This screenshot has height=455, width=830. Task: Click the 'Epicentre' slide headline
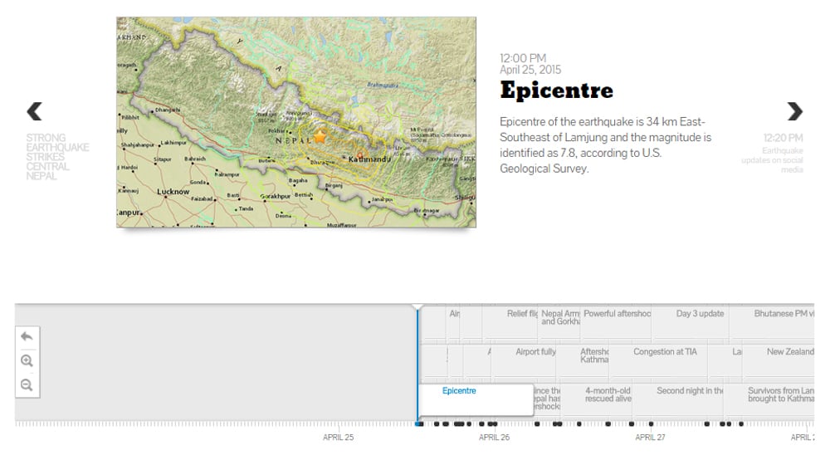tap(556, 90)
